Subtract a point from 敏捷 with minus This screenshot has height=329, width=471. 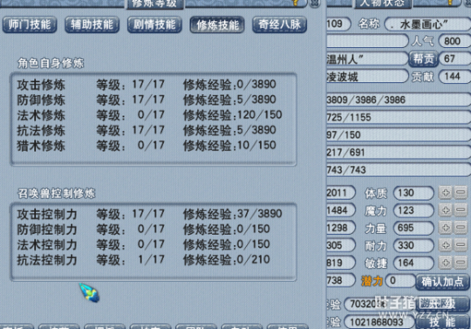pos(461,263)
